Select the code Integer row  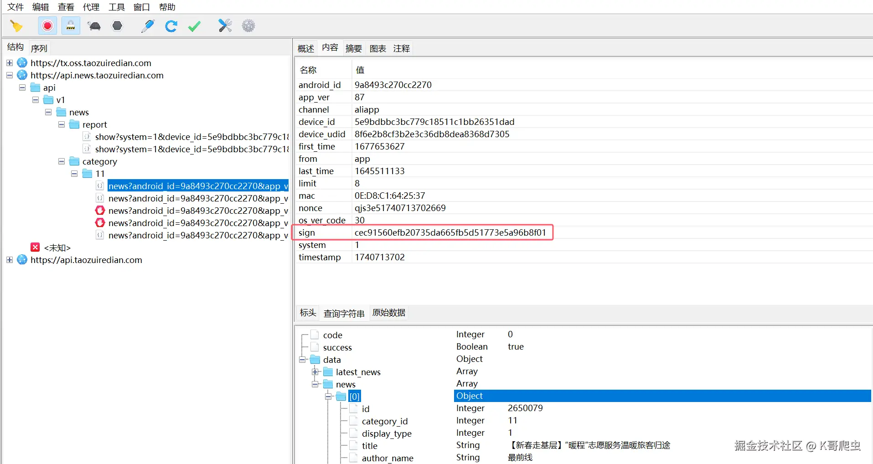332,335
